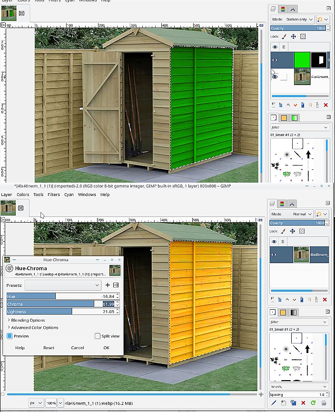
Task: Create a new layer group in upper window
Action: (281, 105)
